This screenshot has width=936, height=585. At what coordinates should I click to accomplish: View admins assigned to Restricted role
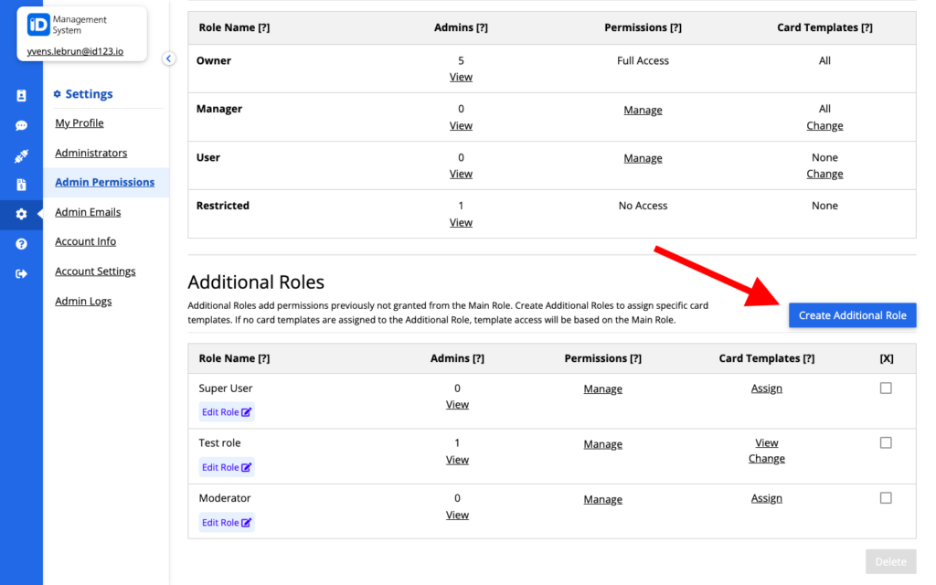[461, 221]
